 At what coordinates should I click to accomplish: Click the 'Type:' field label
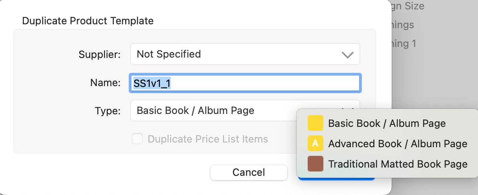[x=108, y=111]
